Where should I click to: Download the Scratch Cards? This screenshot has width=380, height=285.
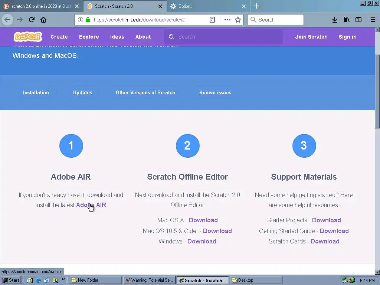(325, 241)
